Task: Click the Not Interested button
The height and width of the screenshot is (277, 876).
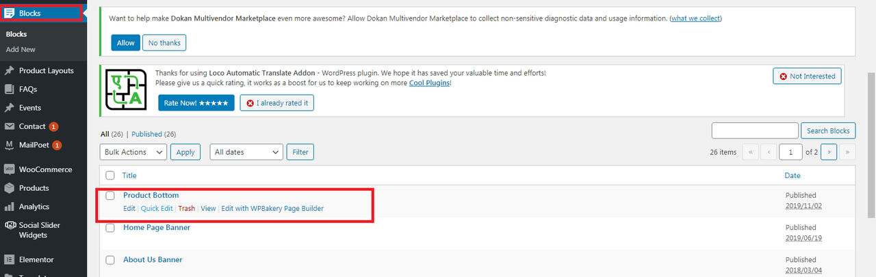Action: tap(807, 76)
